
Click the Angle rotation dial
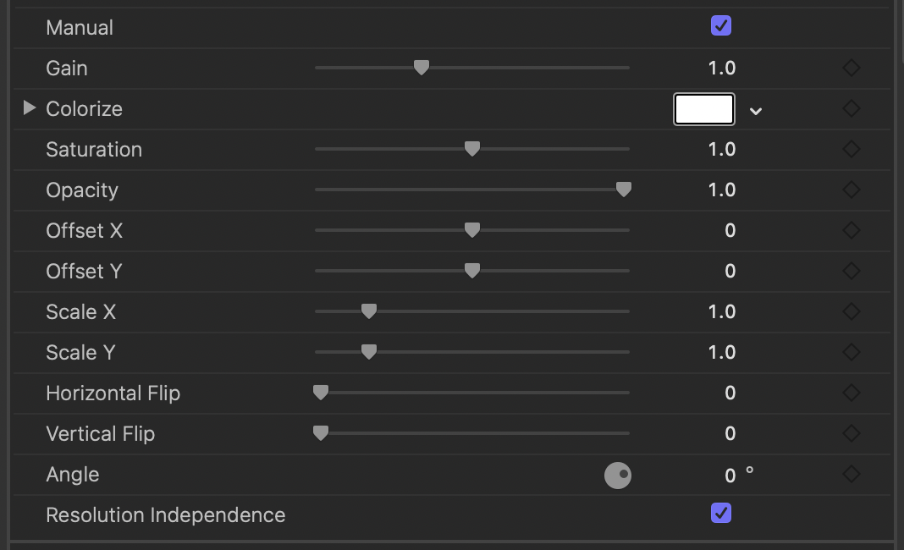[x=617, y=476]
